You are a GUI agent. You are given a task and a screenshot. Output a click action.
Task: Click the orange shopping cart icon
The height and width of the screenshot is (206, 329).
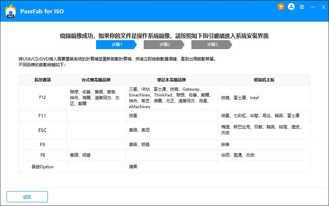click(281, 7)
